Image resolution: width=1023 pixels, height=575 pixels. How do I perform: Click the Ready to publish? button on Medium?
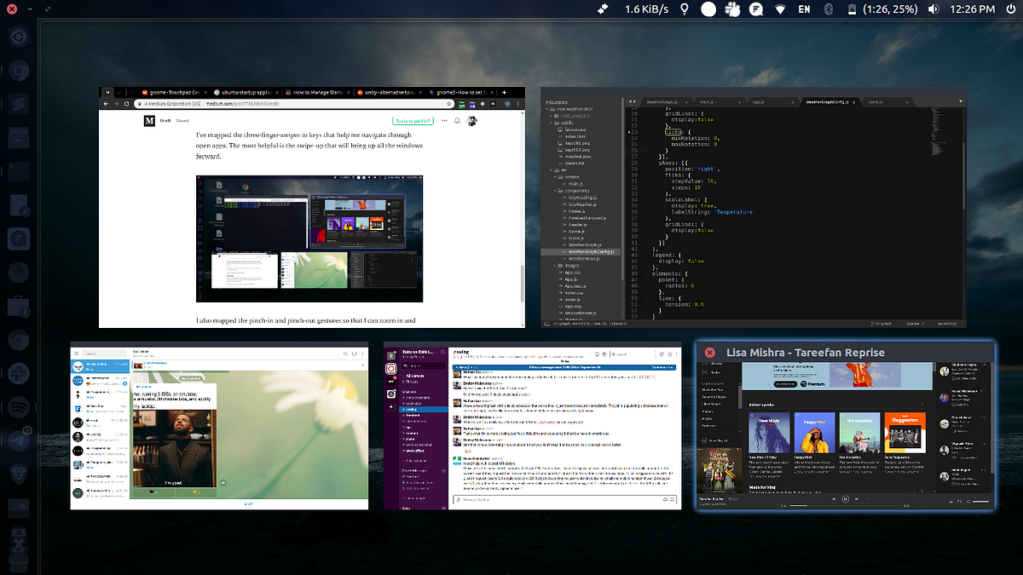coord(413,121)
